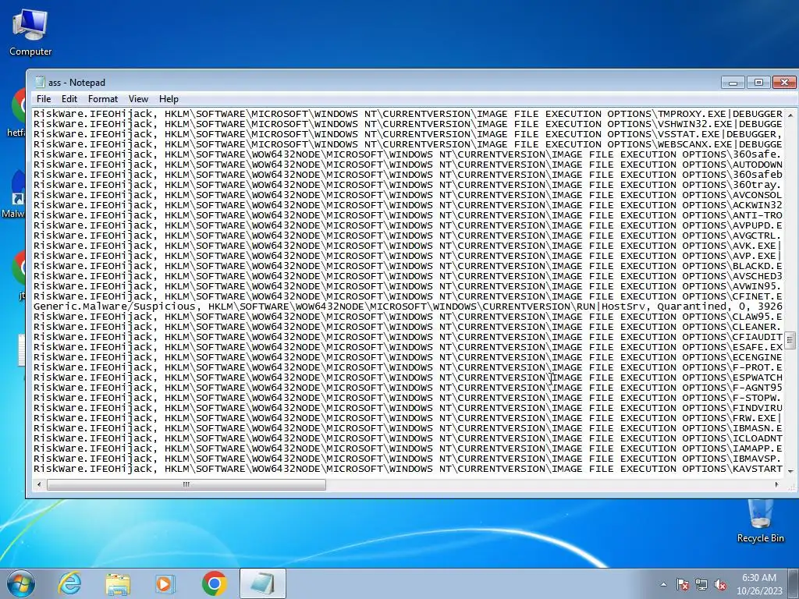The image size is (799, 599).
Task: Click 'ACKWIN32' at the line end
Action: coord(757,205)
